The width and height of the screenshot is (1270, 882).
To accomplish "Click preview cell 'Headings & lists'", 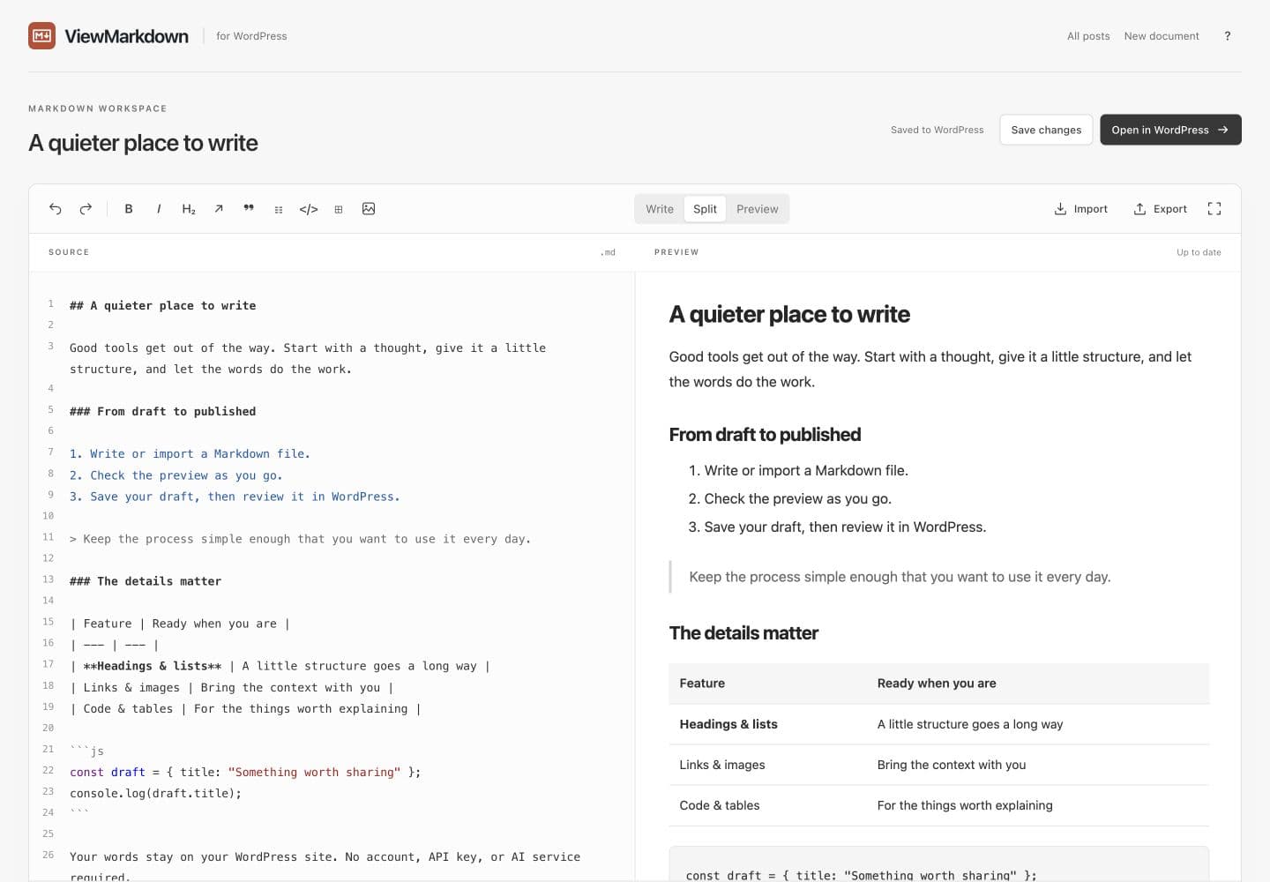I will coord(728,724).
